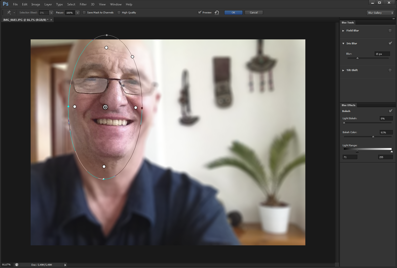
Task: Click the pin tool icon in options bar
Action: tap(9, 13)
